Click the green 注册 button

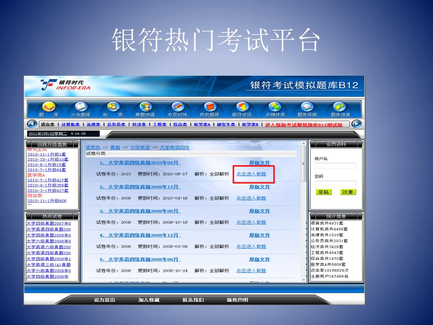[x=348, y=192]
